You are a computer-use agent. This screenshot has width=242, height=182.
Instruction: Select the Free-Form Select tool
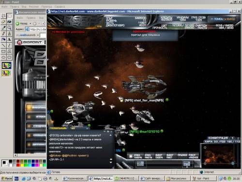(3, 16)
